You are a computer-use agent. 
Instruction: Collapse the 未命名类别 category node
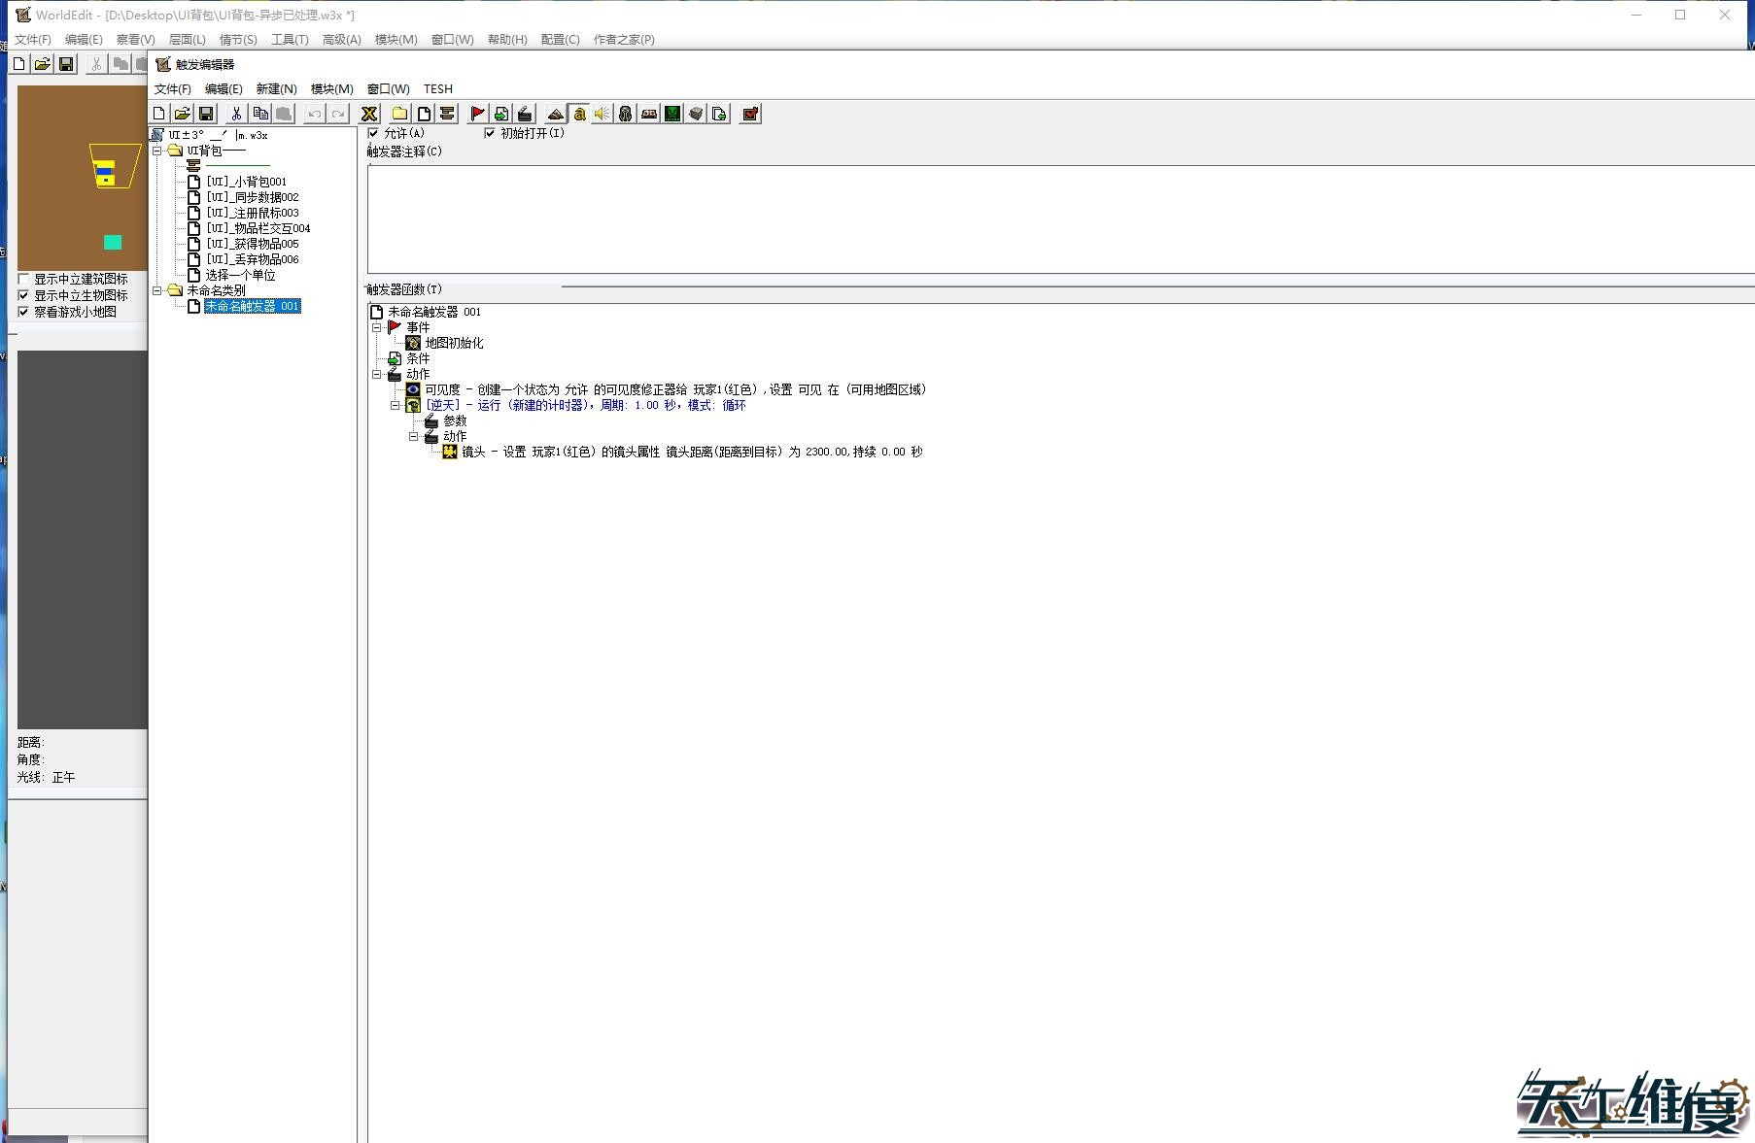pyautogui.click(x=157, y=290)
